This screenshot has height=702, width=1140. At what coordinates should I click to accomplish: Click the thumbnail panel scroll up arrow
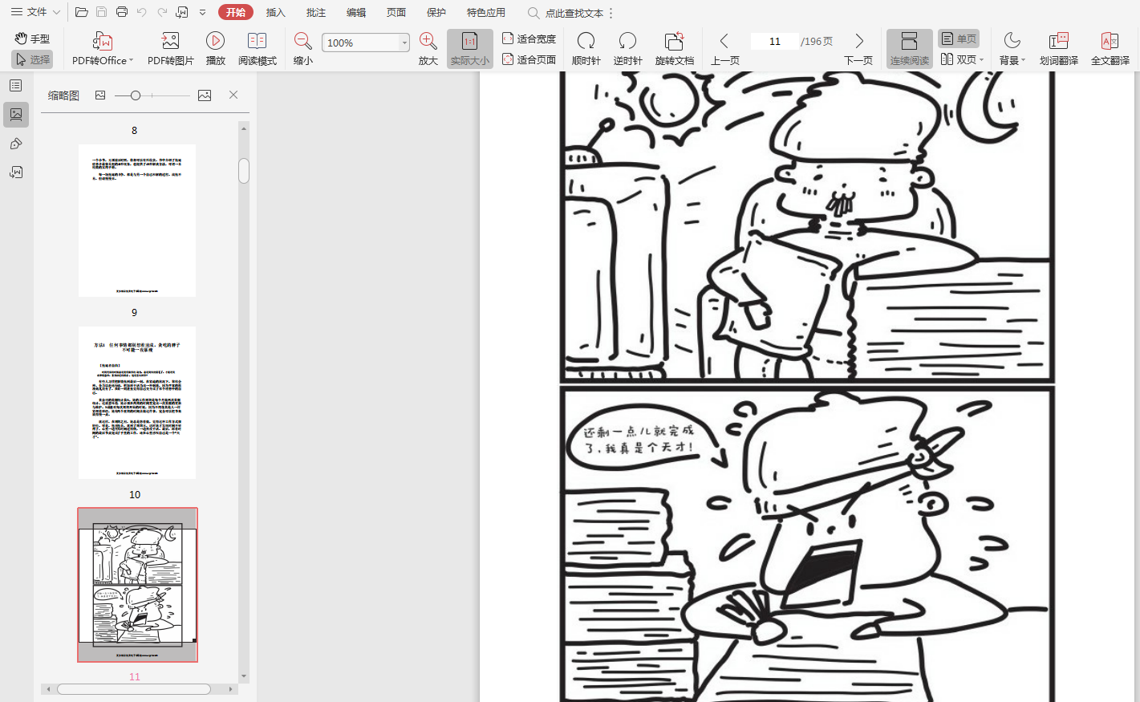(244, 128)
